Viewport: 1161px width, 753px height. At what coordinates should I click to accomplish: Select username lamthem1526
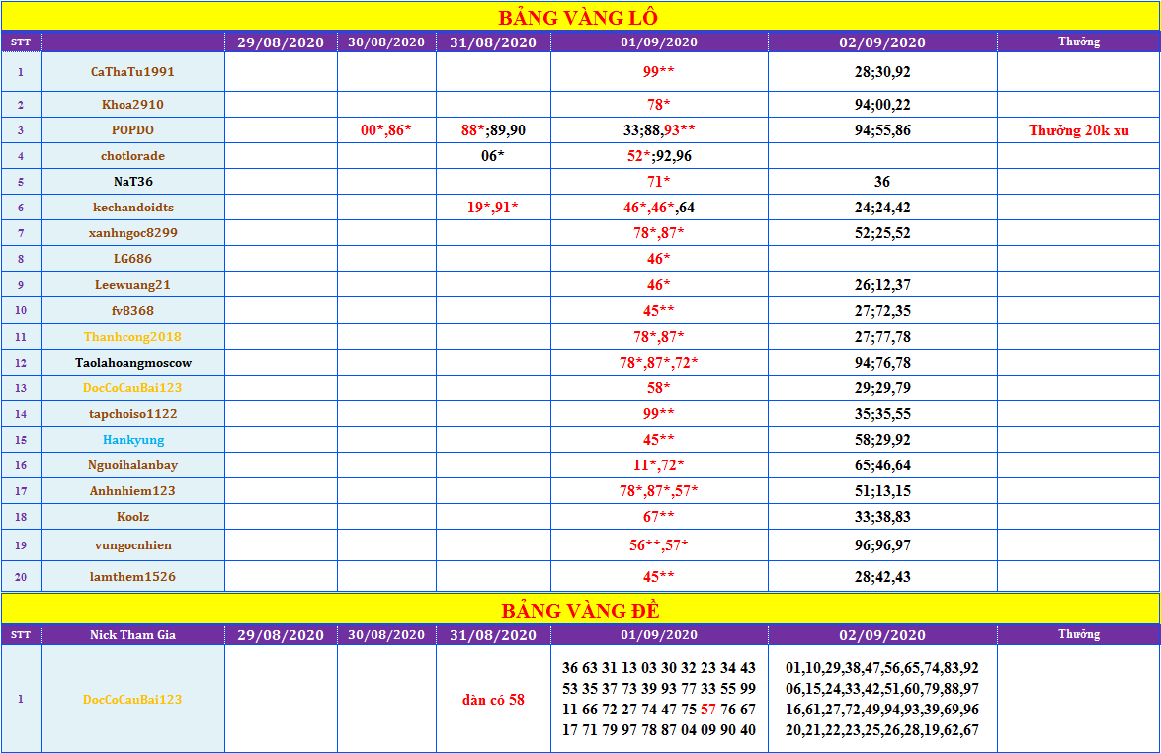(132, 577)
